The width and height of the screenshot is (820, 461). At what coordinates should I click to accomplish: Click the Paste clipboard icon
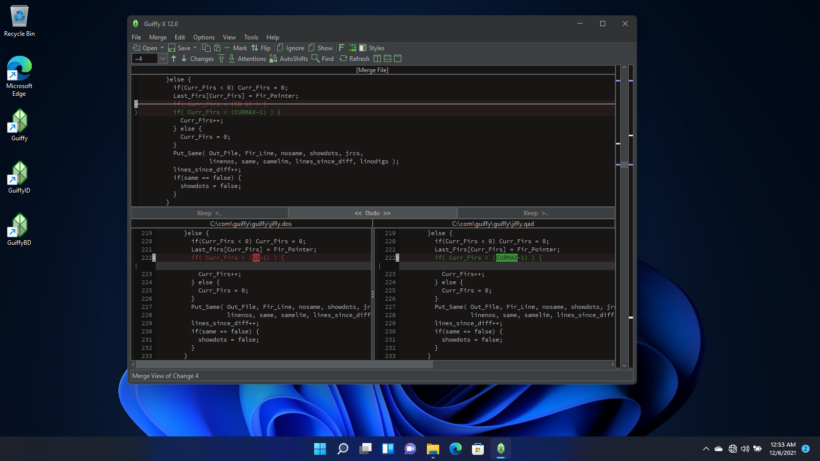217,48
